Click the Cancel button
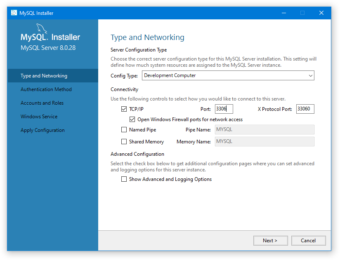 coord(308,241)
